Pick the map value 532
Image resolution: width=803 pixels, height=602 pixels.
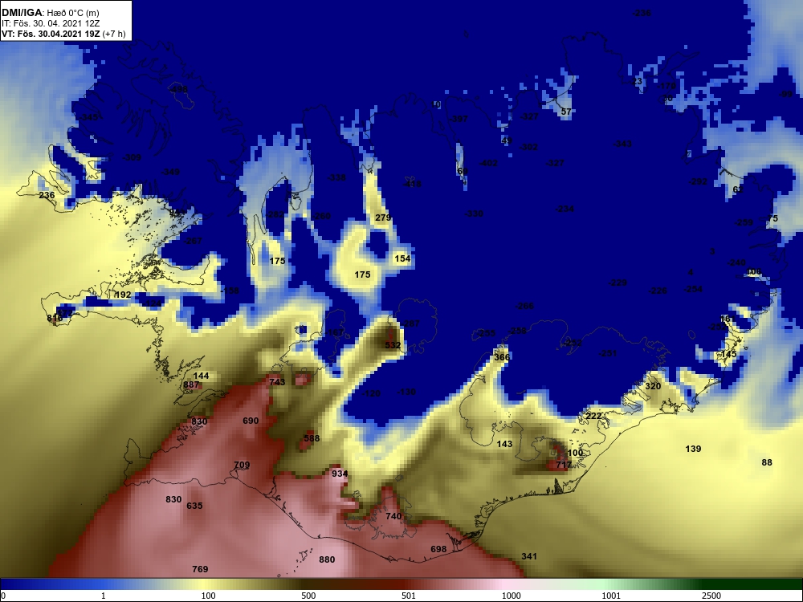(x=393, y=345)
